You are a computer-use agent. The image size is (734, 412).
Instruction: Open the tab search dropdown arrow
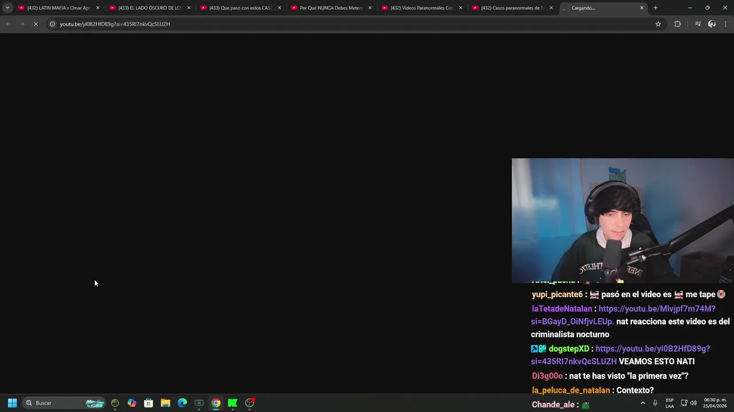click(7, 7)
